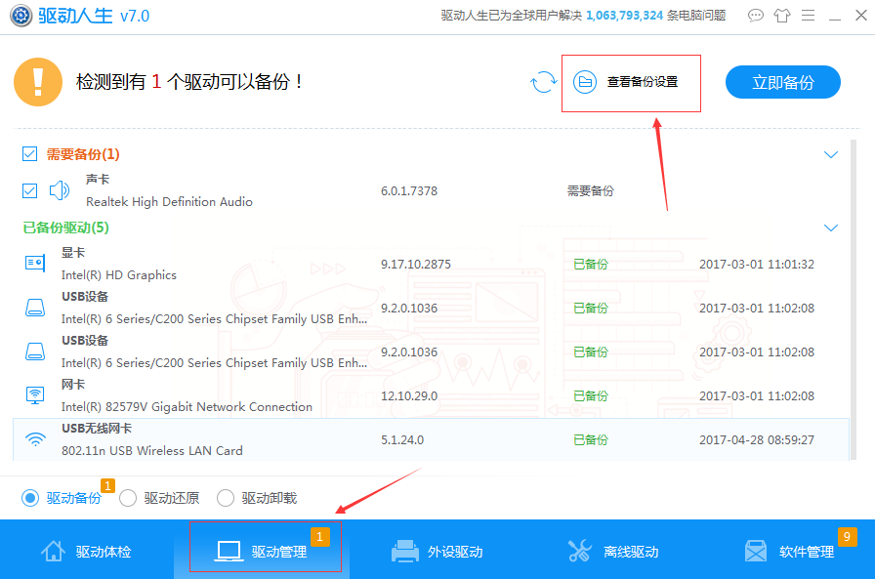Click the USB无线网卡 Wi-Fi icon
Screen dimensions: 875x579
[35, 439]
